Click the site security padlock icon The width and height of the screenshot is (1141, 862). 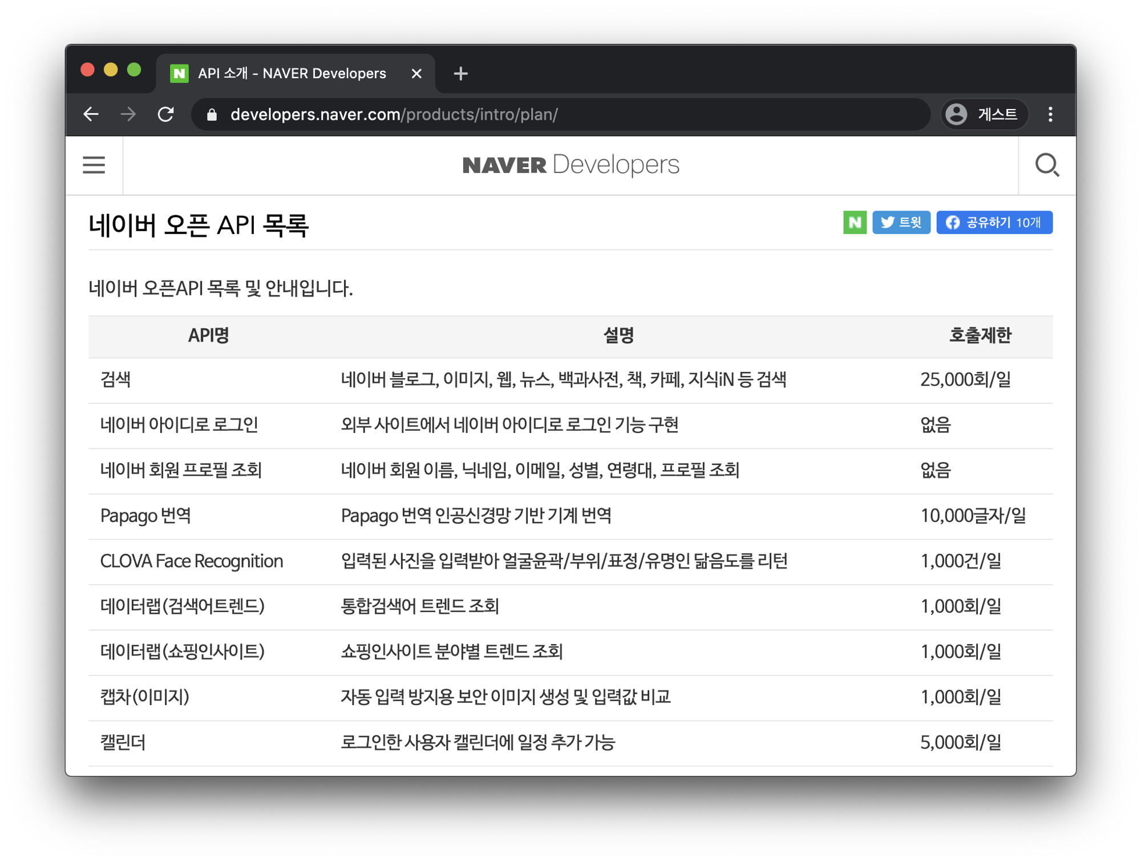coord(212,114)
